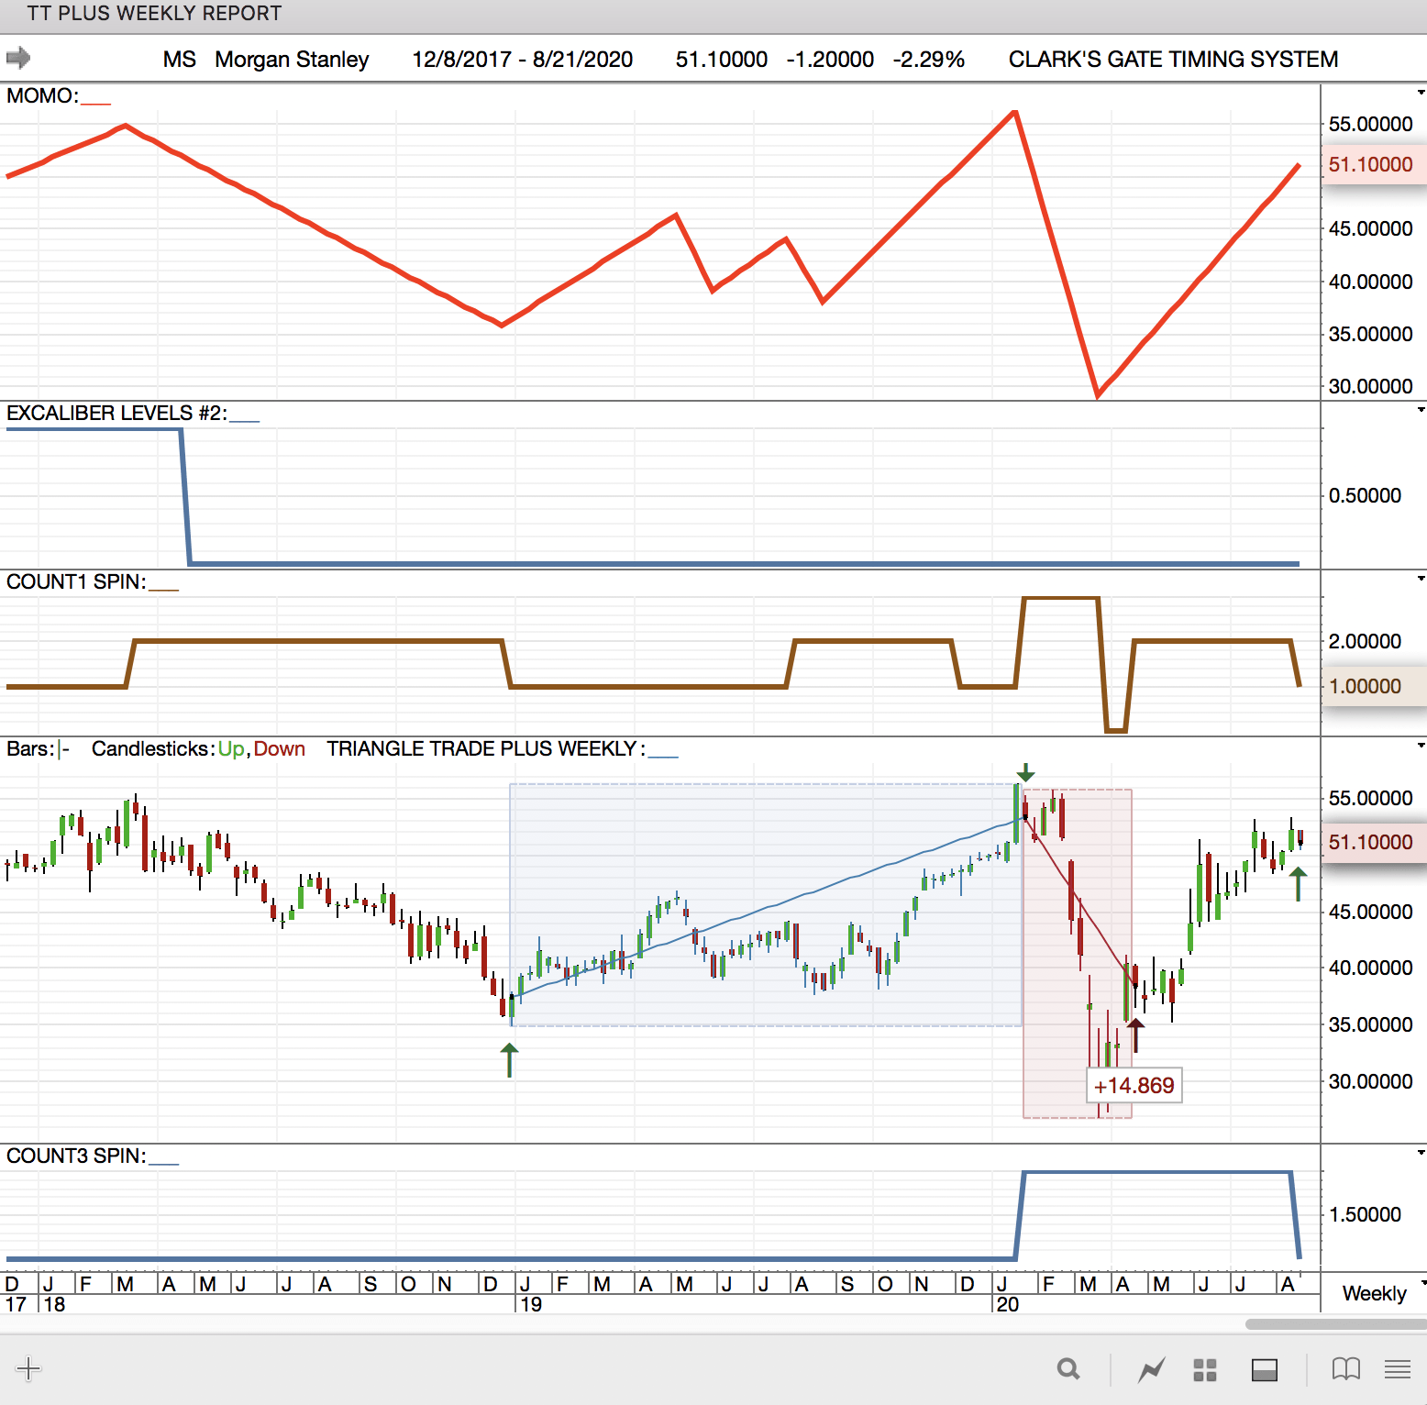Expand the EXCALIBER LEVELS pane options arrow
This screenshot has width=1427, height=1405.
click(x=1421, y=409)
